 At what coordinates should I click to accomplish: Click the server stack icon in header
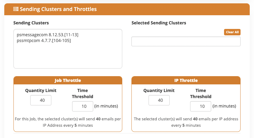16,9
